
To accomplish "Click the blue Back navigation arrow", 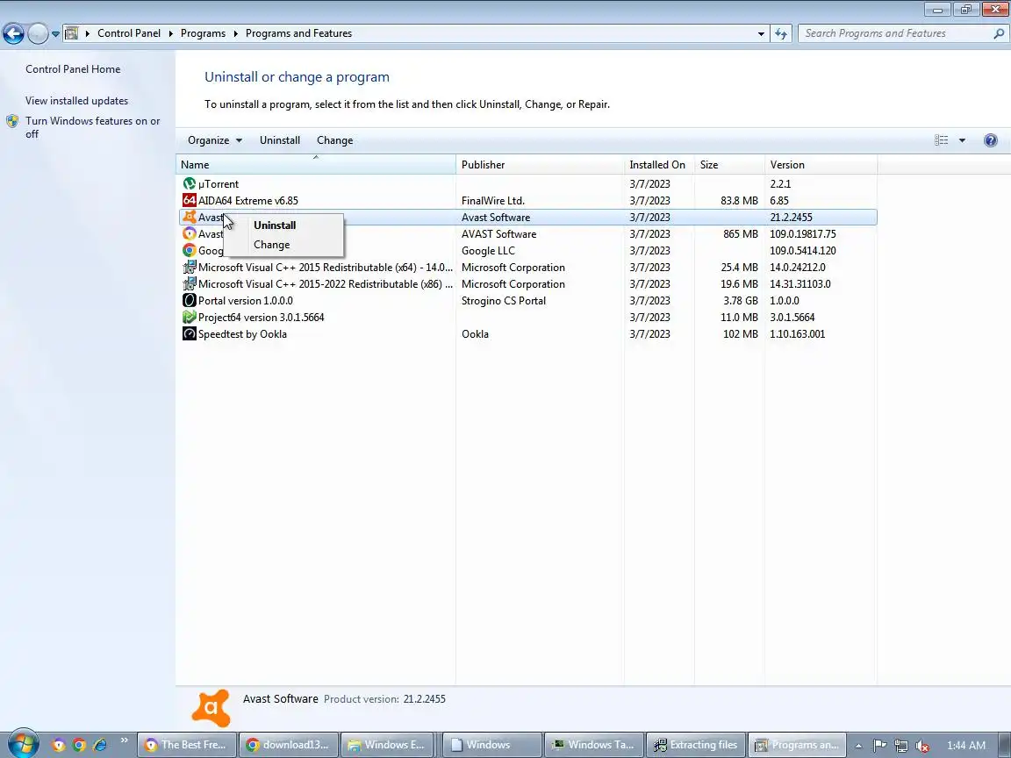I will click(13, 33).
